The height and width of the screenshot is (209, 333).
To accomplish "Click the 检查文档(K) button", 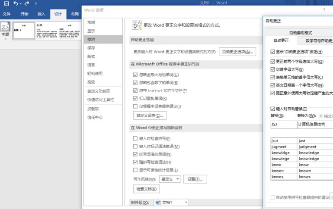I will pos(146,189).
